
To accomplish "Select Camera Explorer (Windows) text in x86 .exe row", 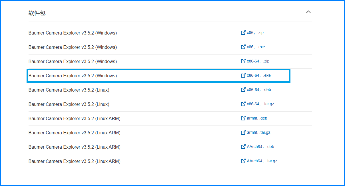I will click(73, 47).
